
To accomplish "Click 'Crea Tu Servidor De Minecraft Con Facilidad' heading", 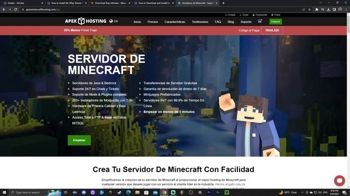I will 173,169.
